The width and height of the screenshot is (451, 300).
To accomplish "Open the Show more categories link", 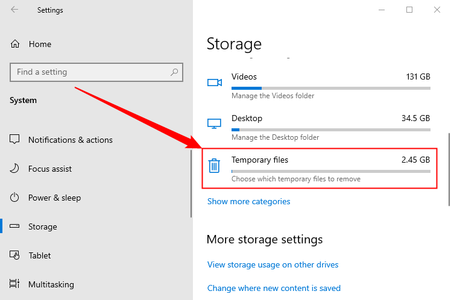I will pos(248,202).
